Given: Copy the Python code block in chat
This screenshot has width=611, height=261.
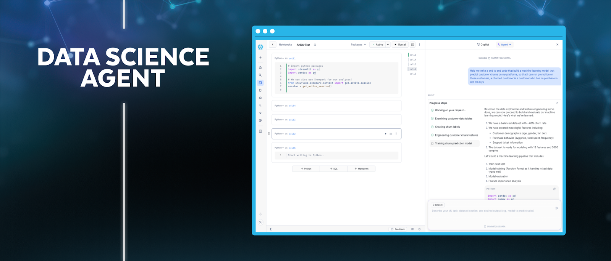Looking at the screenshot, I should (554, 189).
